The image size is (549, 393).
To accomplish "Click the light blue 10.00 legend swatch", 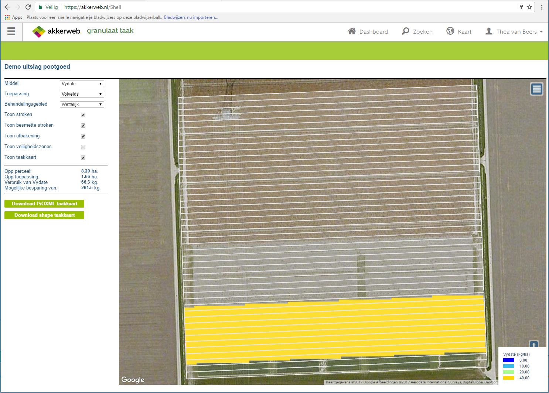I will [509, 366].
